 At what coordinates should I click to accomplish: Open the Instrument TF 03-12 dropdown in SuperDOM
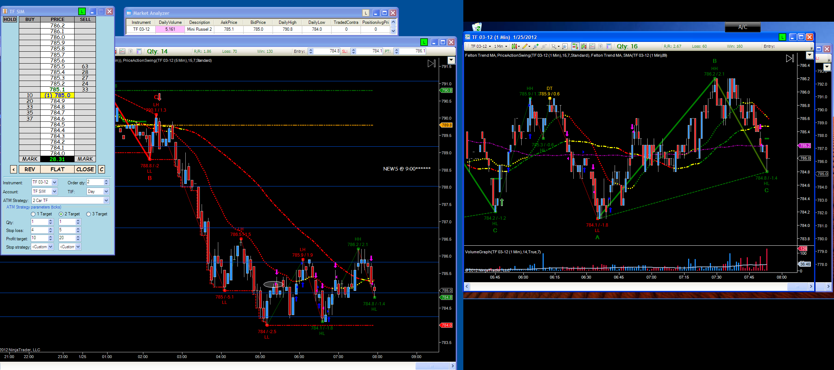[54, 182]
